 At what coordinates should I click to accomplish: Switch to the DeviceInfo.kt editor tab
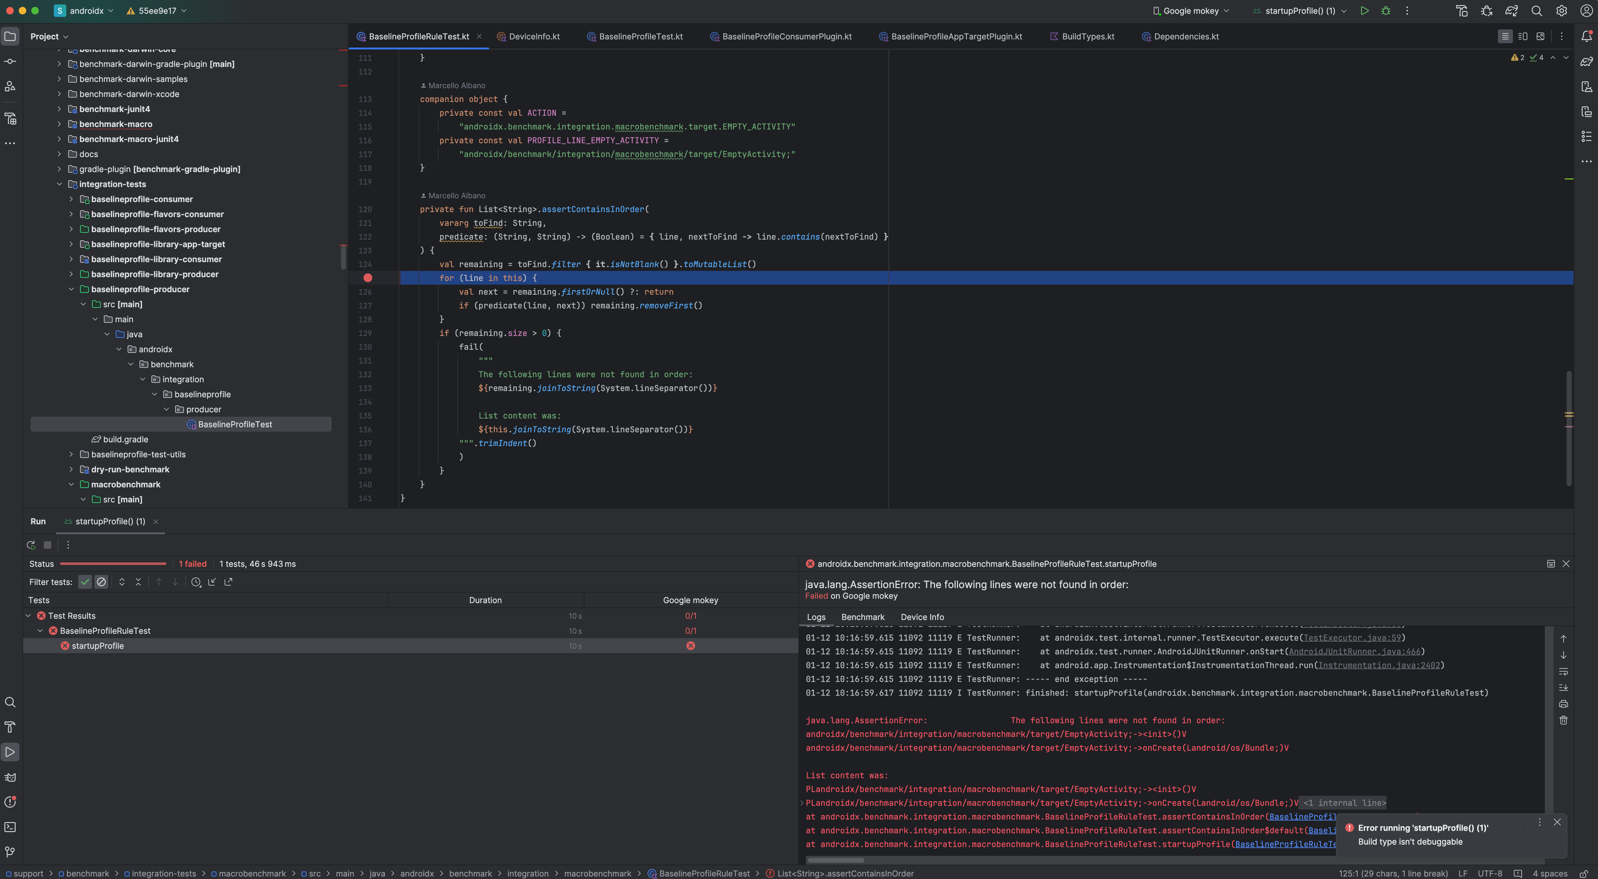533,37
